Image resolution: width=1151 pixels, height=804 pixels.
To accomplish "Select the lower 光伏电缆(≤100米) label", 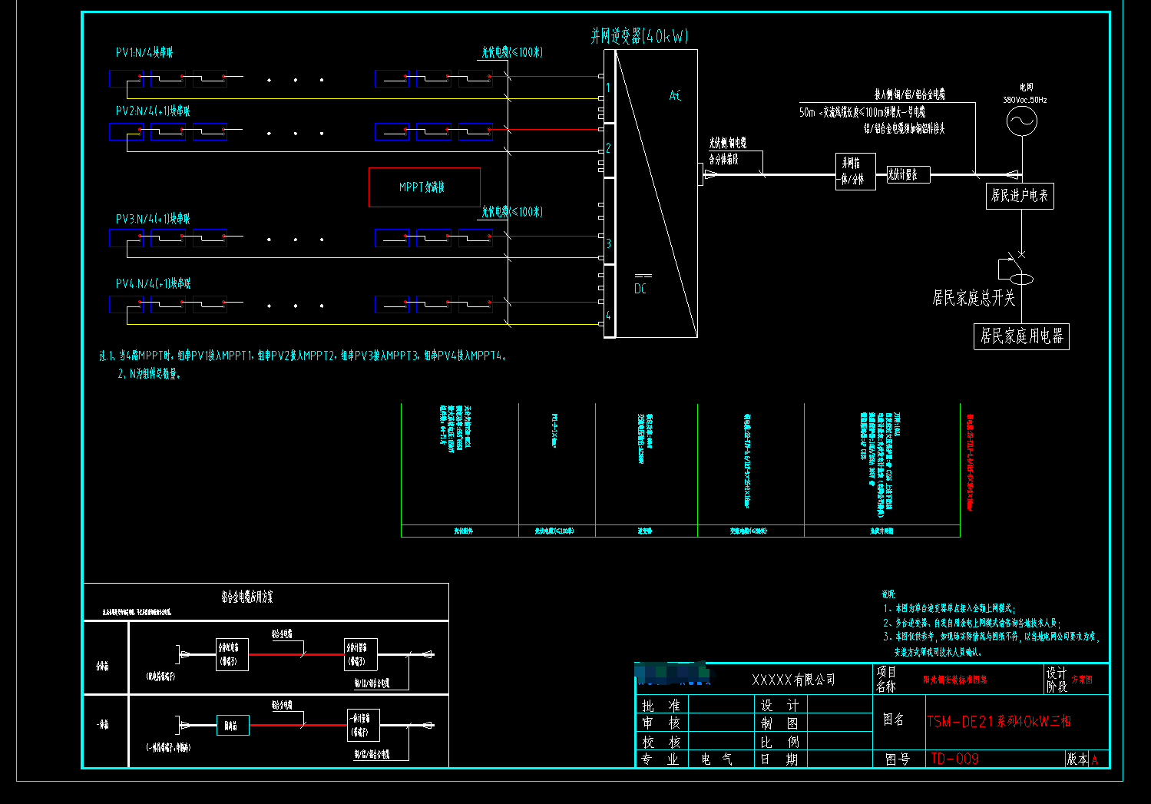I will click(512, 211).
